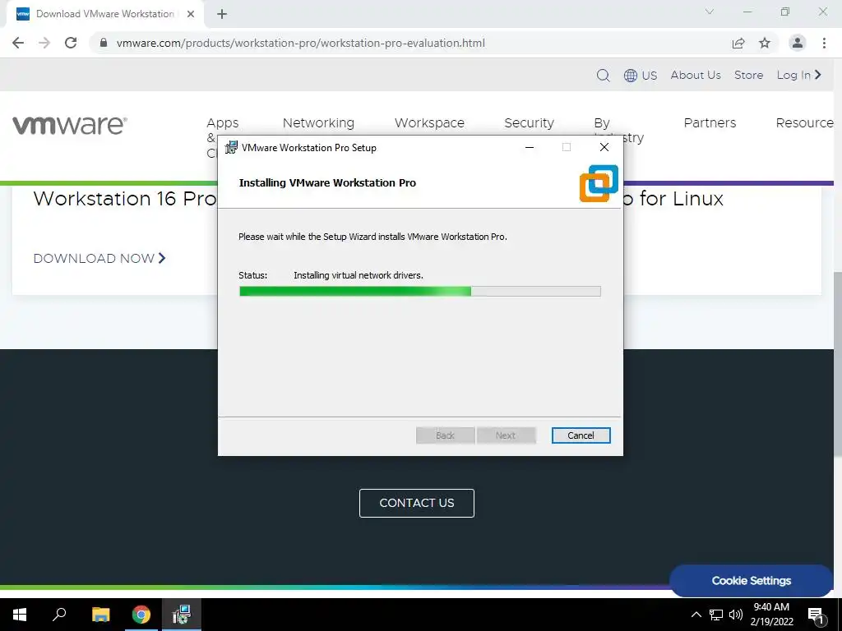Cancel the VMware Workstation Pro setup
Image resolution: width=842 pixels, height=631 pixels.
click(581, 435)
